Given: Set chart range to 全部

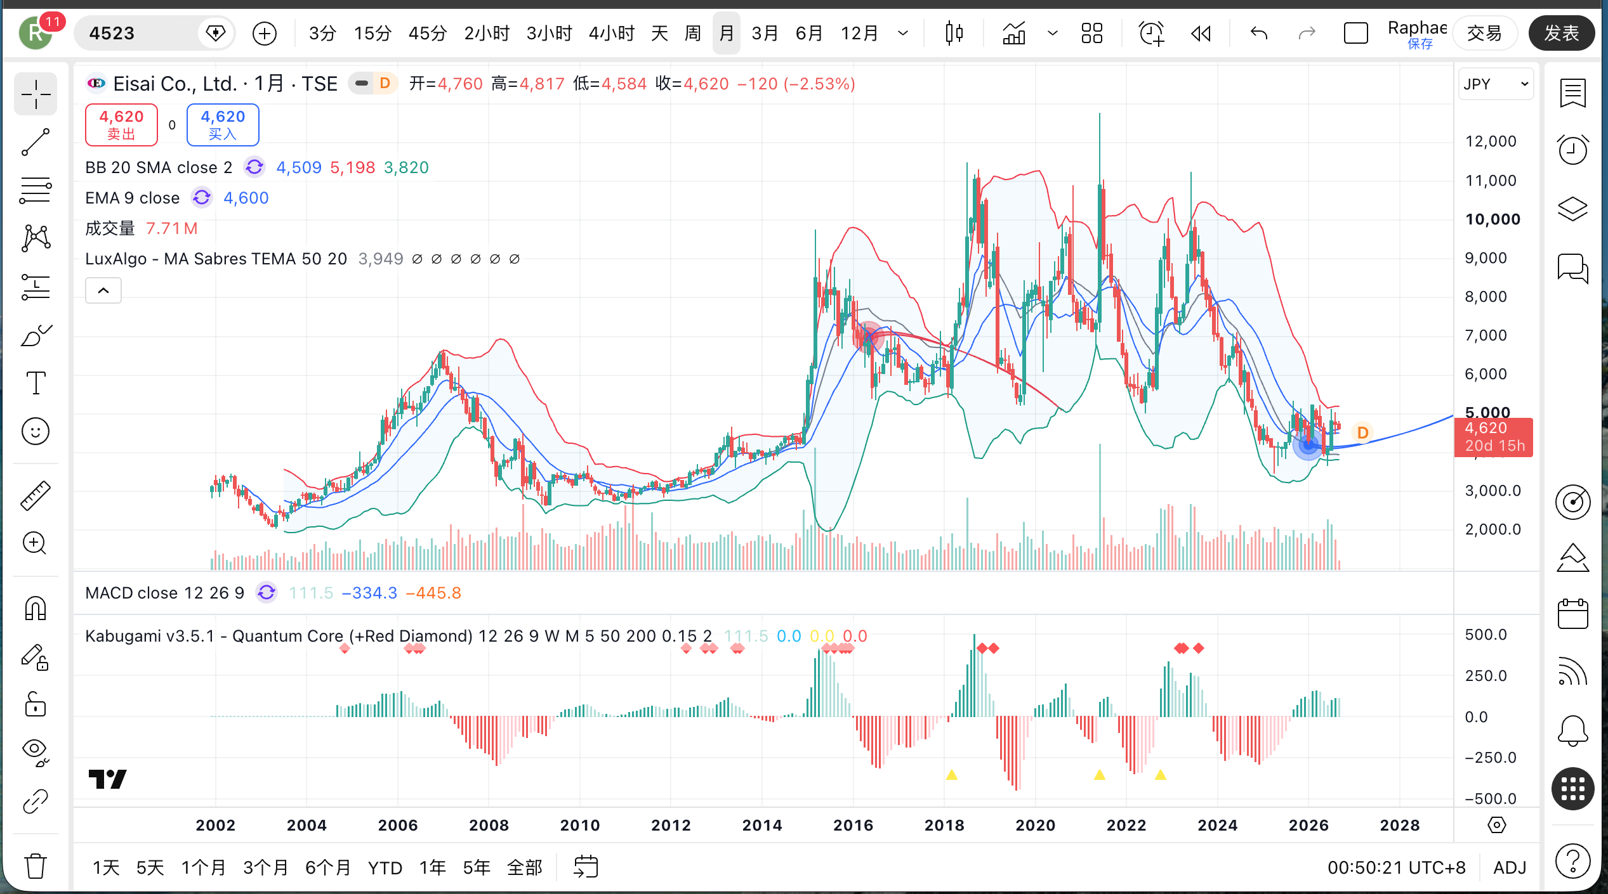Looking at the screenshot, I should click(x=525, y=867).
